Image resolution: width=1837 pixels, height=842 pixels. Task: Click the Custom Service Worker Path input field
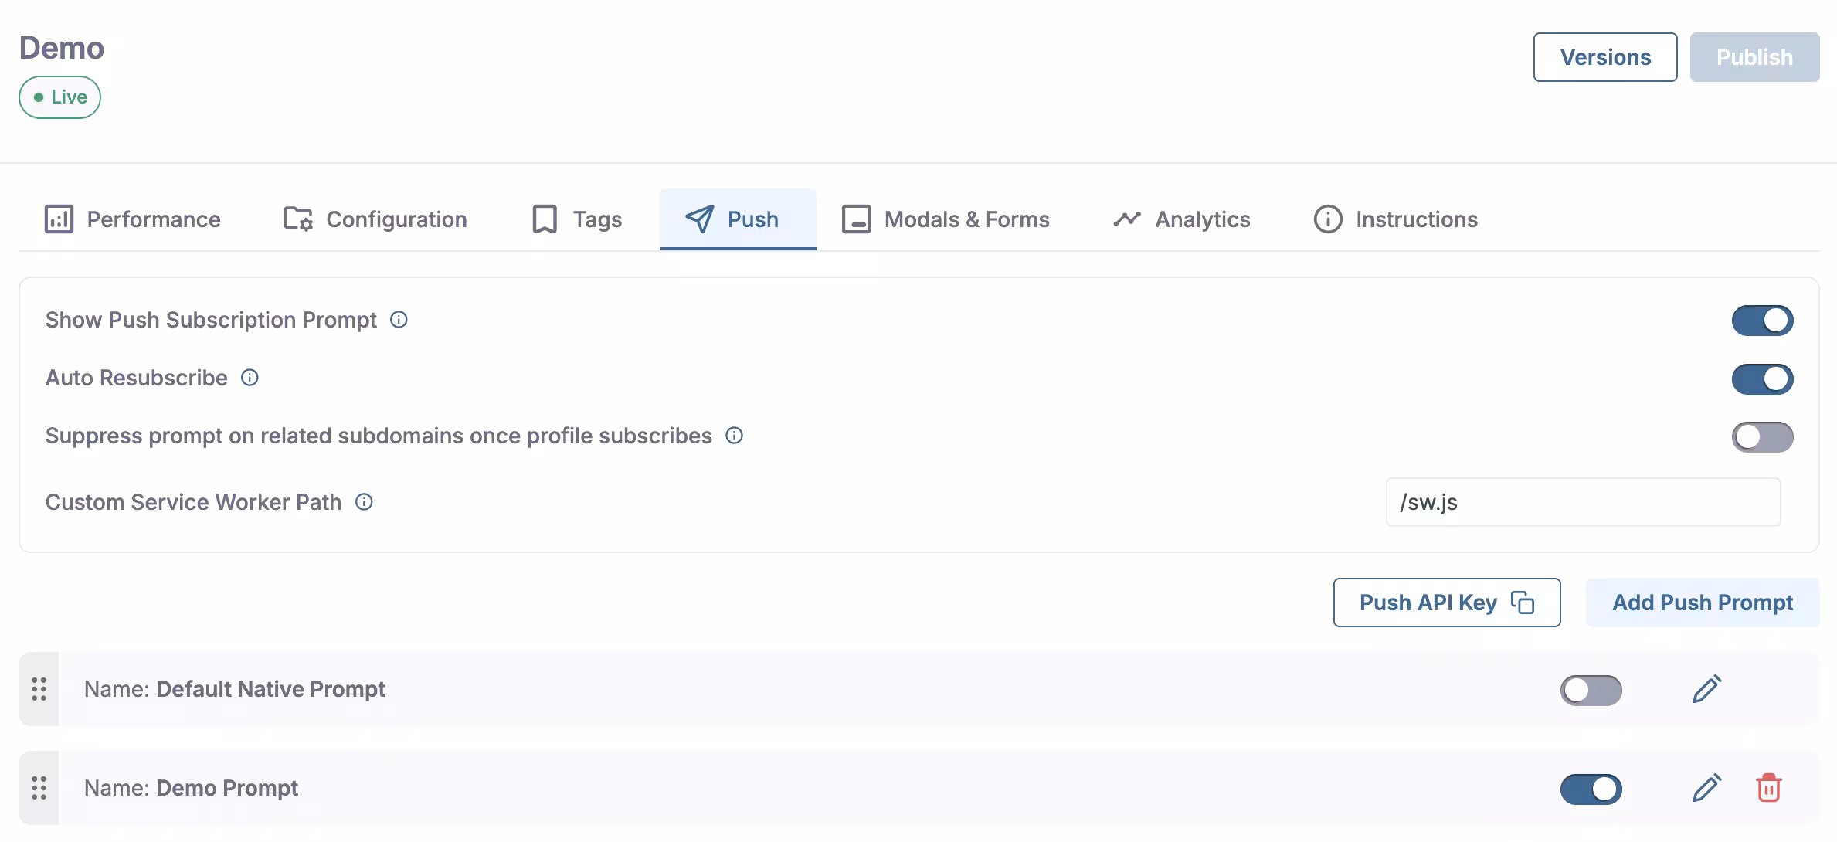click(x=1582, y=502)
